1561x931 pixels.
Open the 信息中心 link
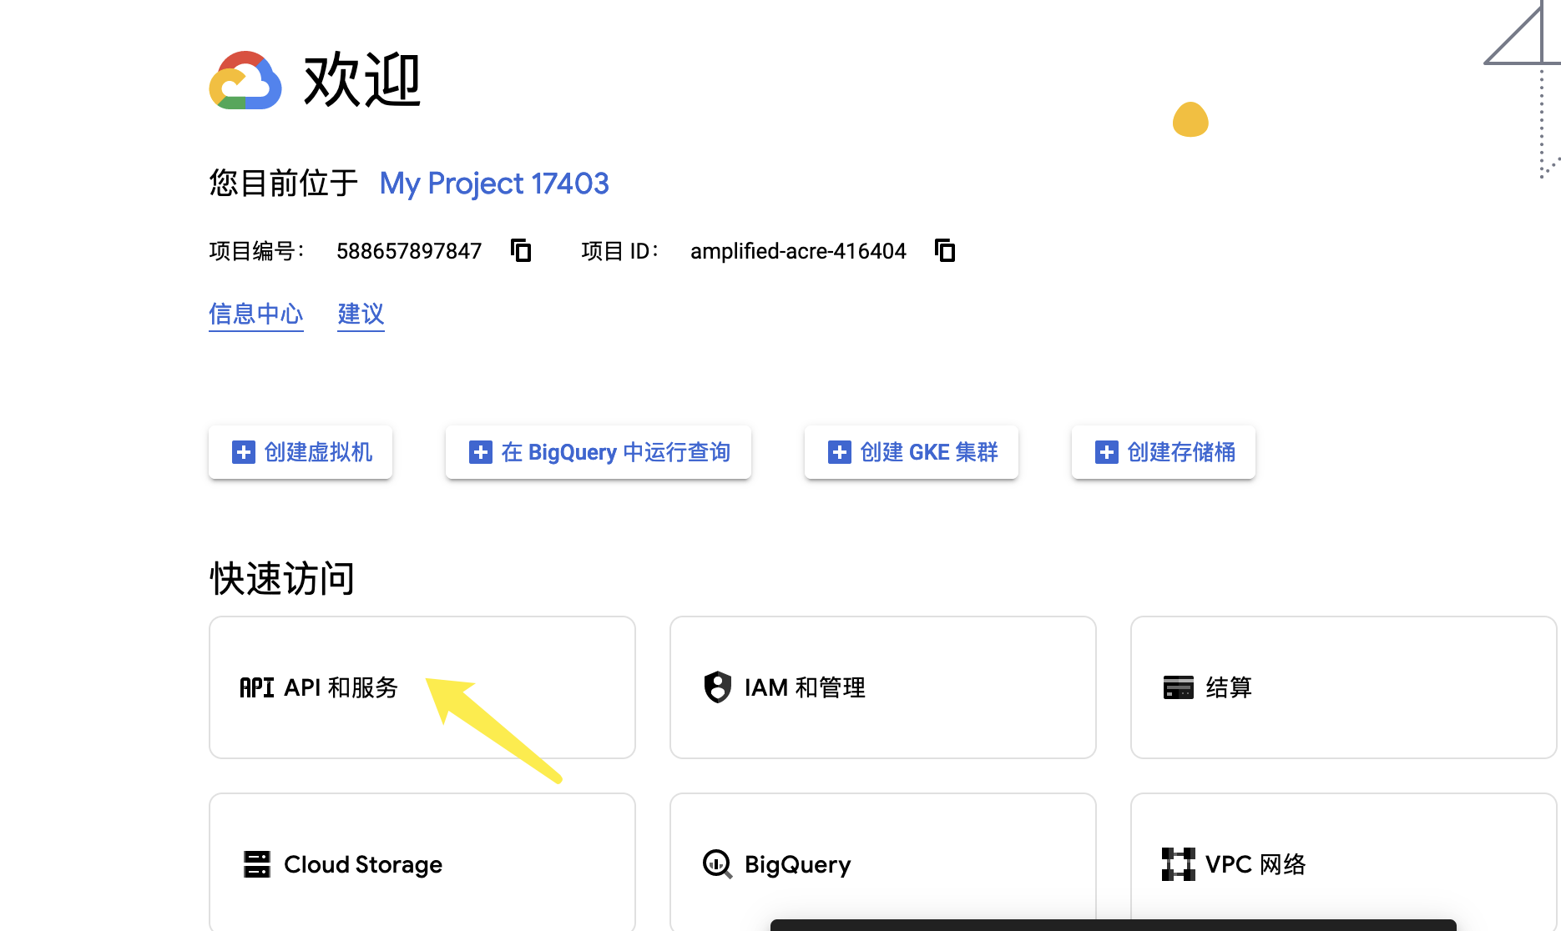click(255, 315)
